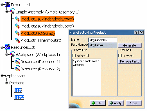Screen dimensions: 147x111
Task: Collapse the Workplace node
Action: point(7,54)
